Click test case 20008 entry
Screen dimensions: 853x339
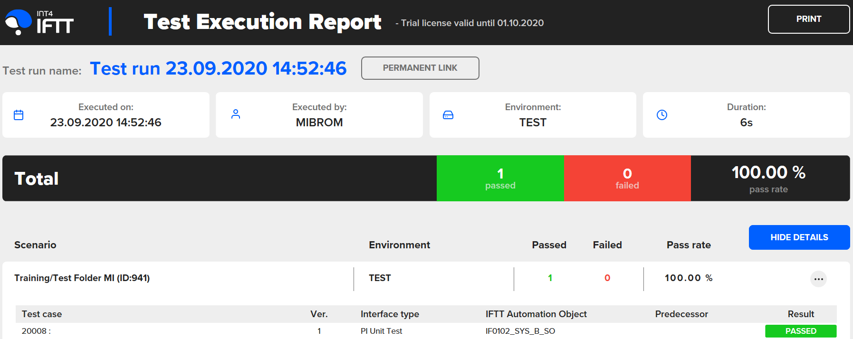coord(36,331)
